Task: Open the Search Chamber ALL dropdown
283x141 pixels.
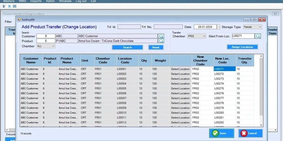Action: point(46,46)
